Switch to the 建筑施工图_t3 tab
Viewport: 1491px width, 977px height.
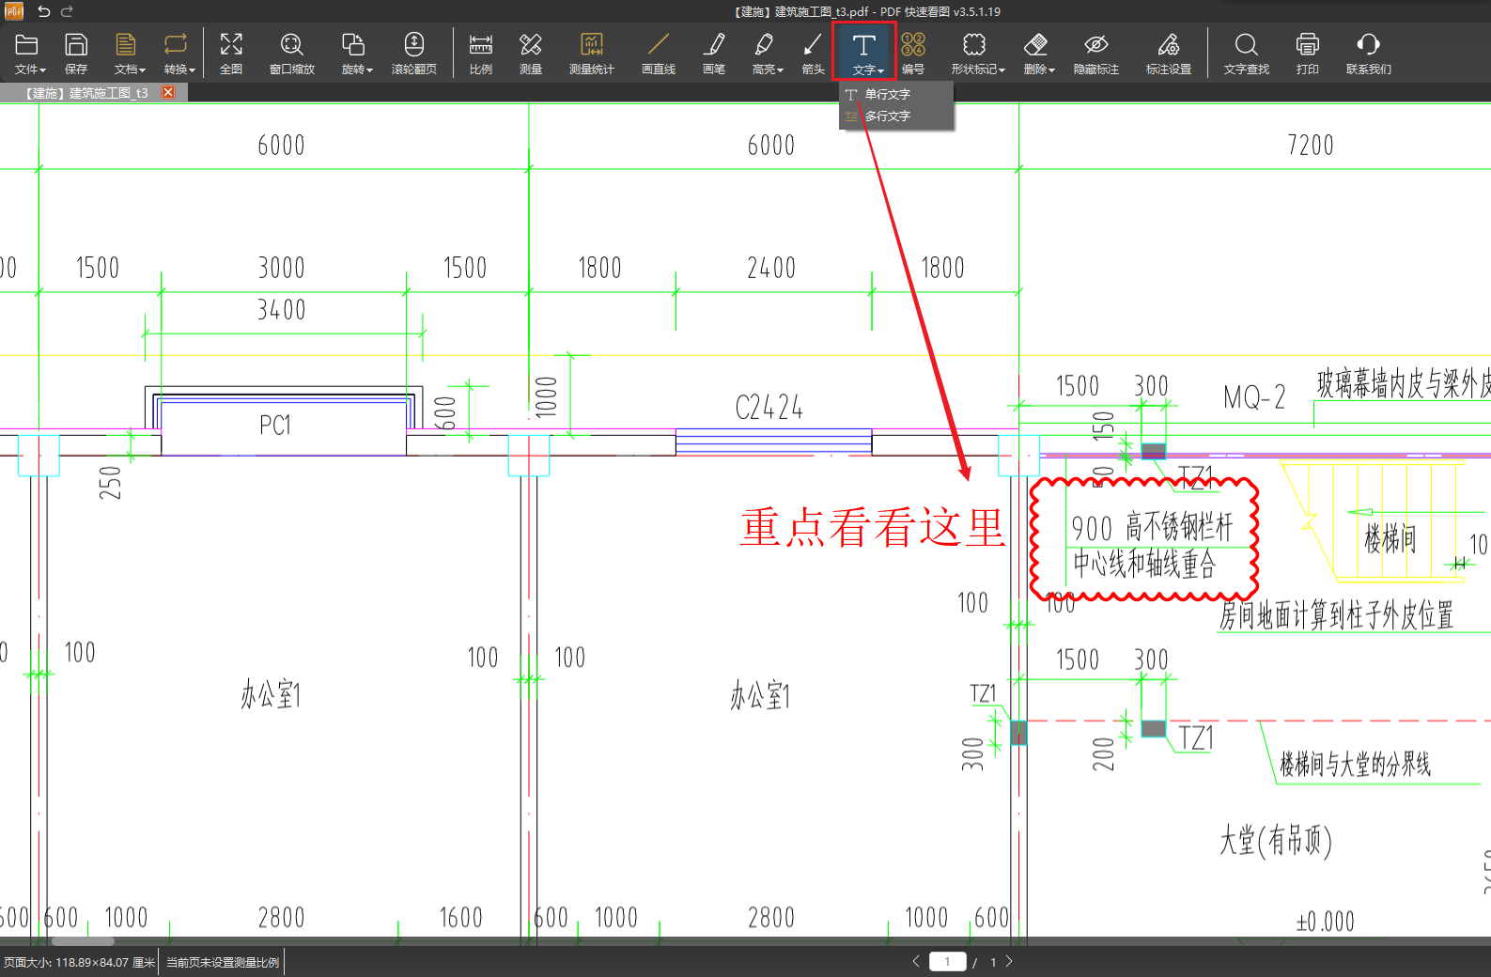pos(86,93)
